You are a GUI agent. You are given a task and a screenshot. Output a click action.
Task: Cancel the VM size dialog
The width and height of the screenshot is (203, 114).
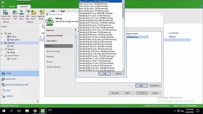pyautogui.click(x=118, y=74)
